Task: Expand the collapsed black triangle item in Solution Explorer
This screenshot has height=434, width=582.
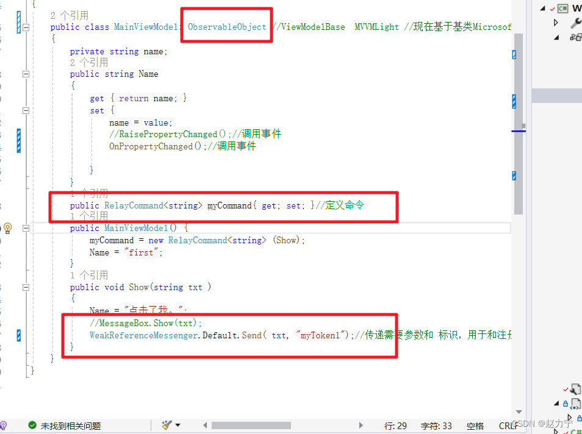Action: (x=555, y=22)
